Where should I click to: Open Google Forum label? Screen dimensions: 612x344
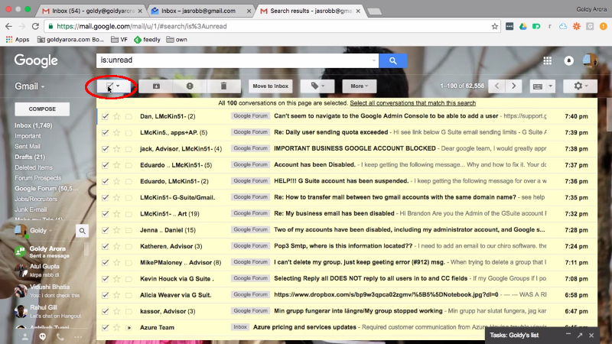point(46,188)
